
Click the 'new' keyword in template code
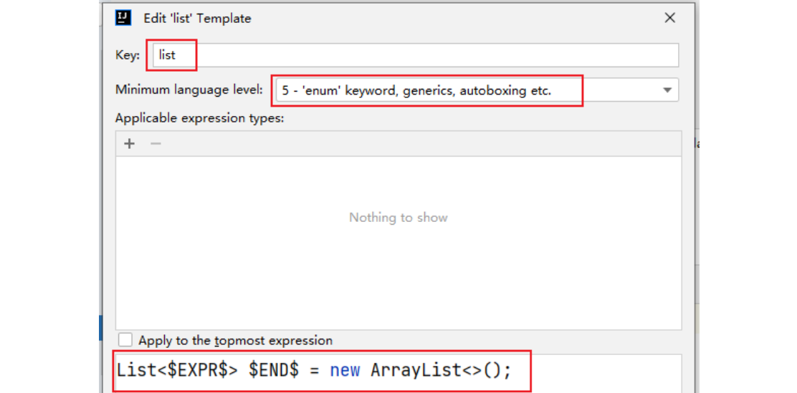click(345, 371)
